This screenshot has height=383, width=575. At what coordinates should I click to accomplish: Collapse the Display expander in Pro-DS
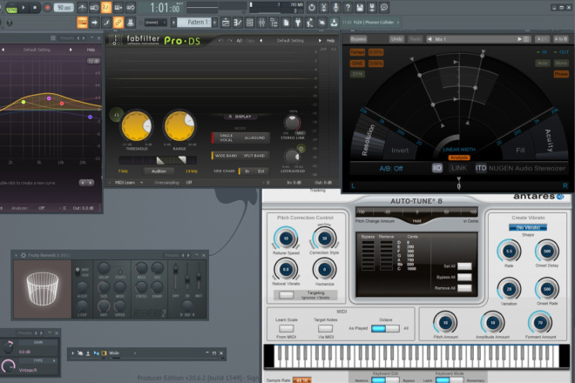tap(240, 117)
